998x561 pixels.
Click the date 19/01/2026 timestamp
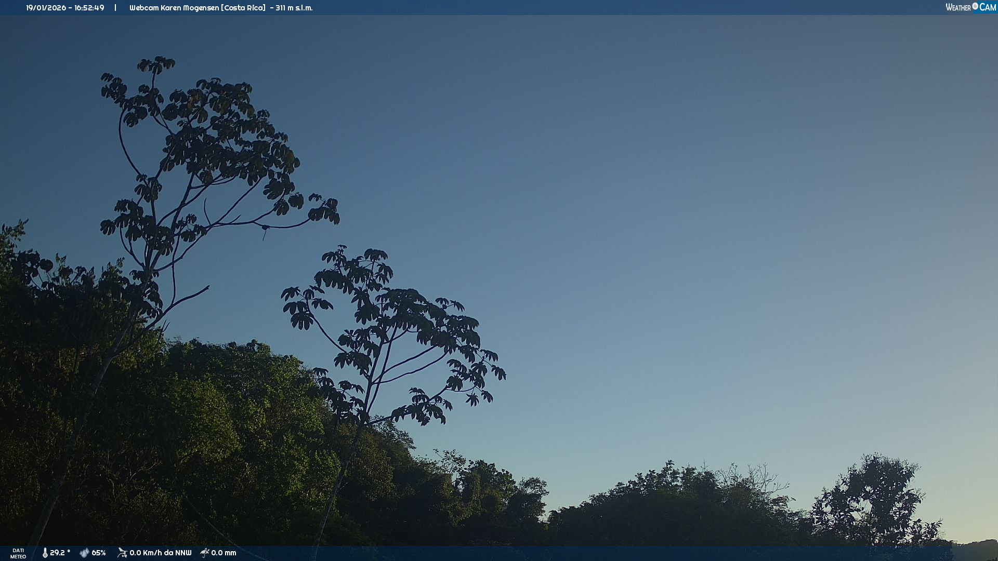pyautogui.click(x=46, y=8)
